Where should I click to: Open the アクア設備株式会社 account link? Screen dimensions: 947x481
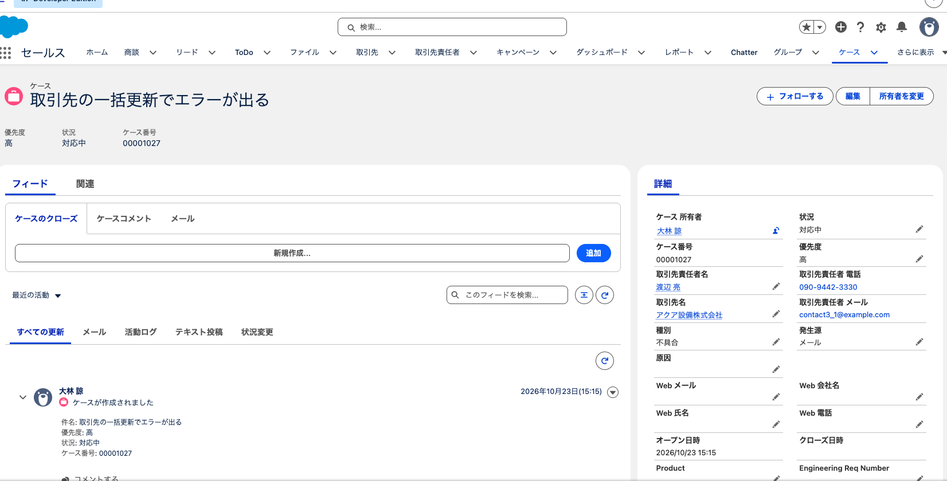689,315
